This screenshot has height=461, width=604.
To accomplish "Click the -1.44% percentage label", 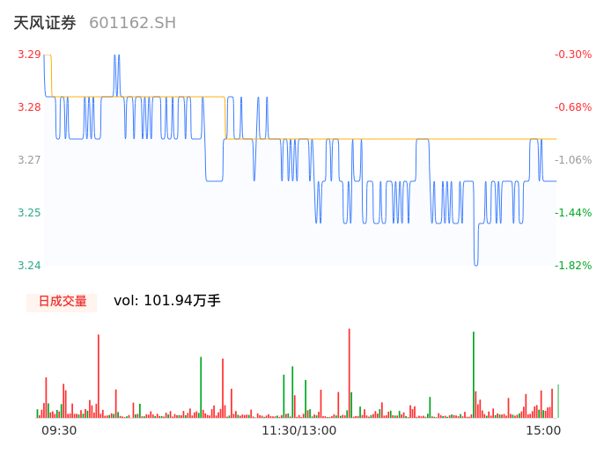I will click(573, 212).
